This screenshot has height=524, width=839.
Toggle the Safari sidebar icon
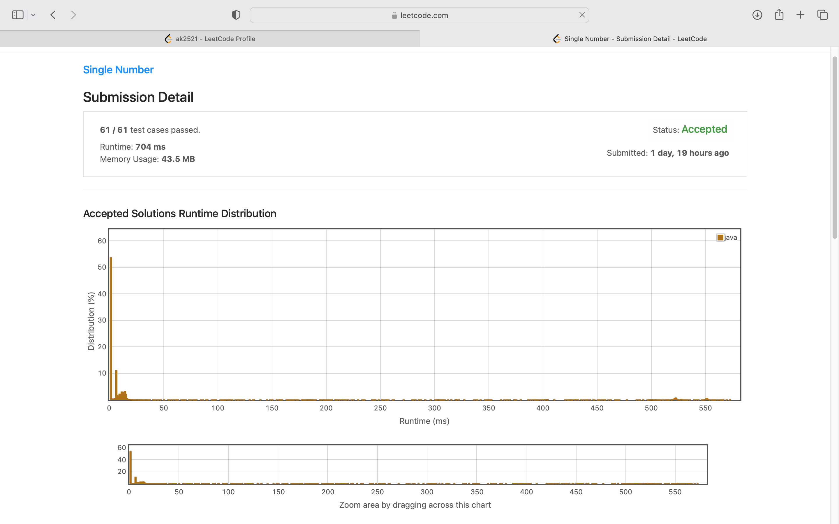point(18,15)
